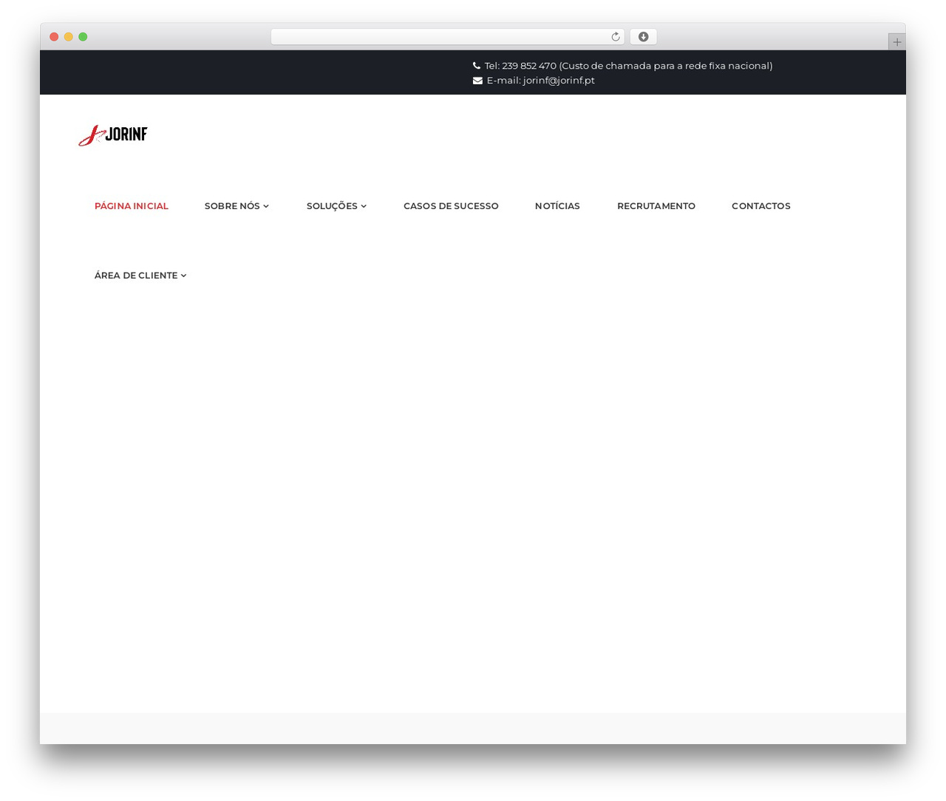Click the JORINF logo
This screenshot has width=946, height=801.
pos(113,135)
